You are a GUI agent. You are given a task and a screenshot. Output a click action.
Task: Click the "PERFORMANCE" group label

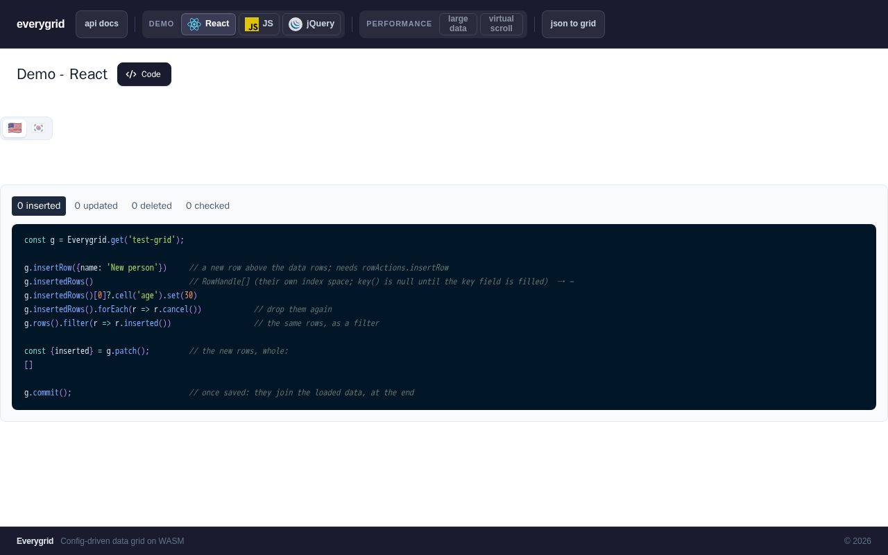click(x=399, y=24)
